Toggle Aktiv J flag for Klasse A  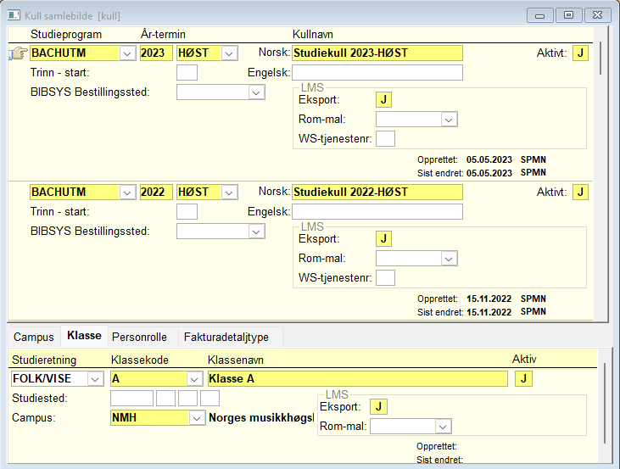pyautogui.click(x=524, y=379)
